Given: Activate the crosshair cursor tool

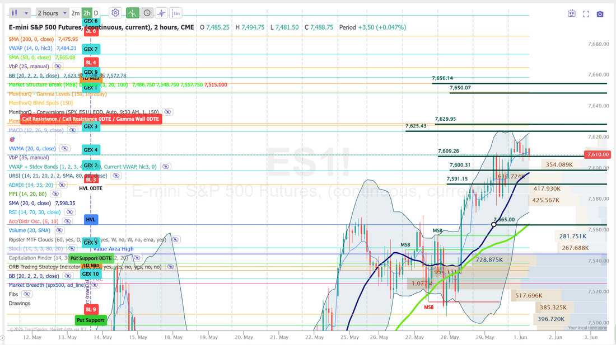Looking at the screenshot, I should (x=161, y=13).
